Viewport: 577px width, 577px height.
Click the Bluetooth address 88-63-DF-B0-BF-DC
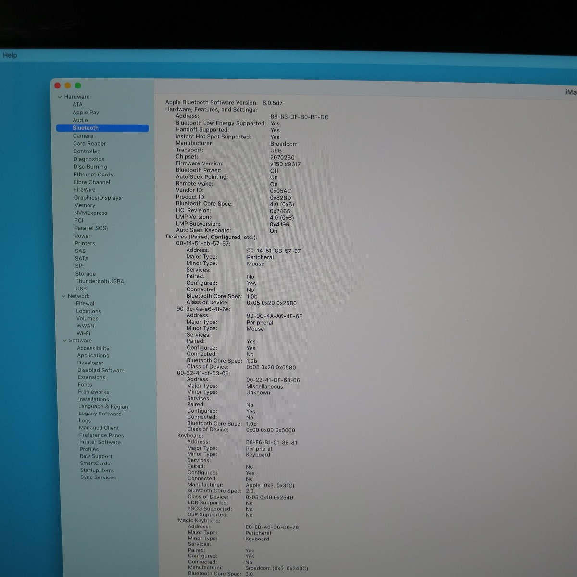point(300,117)
